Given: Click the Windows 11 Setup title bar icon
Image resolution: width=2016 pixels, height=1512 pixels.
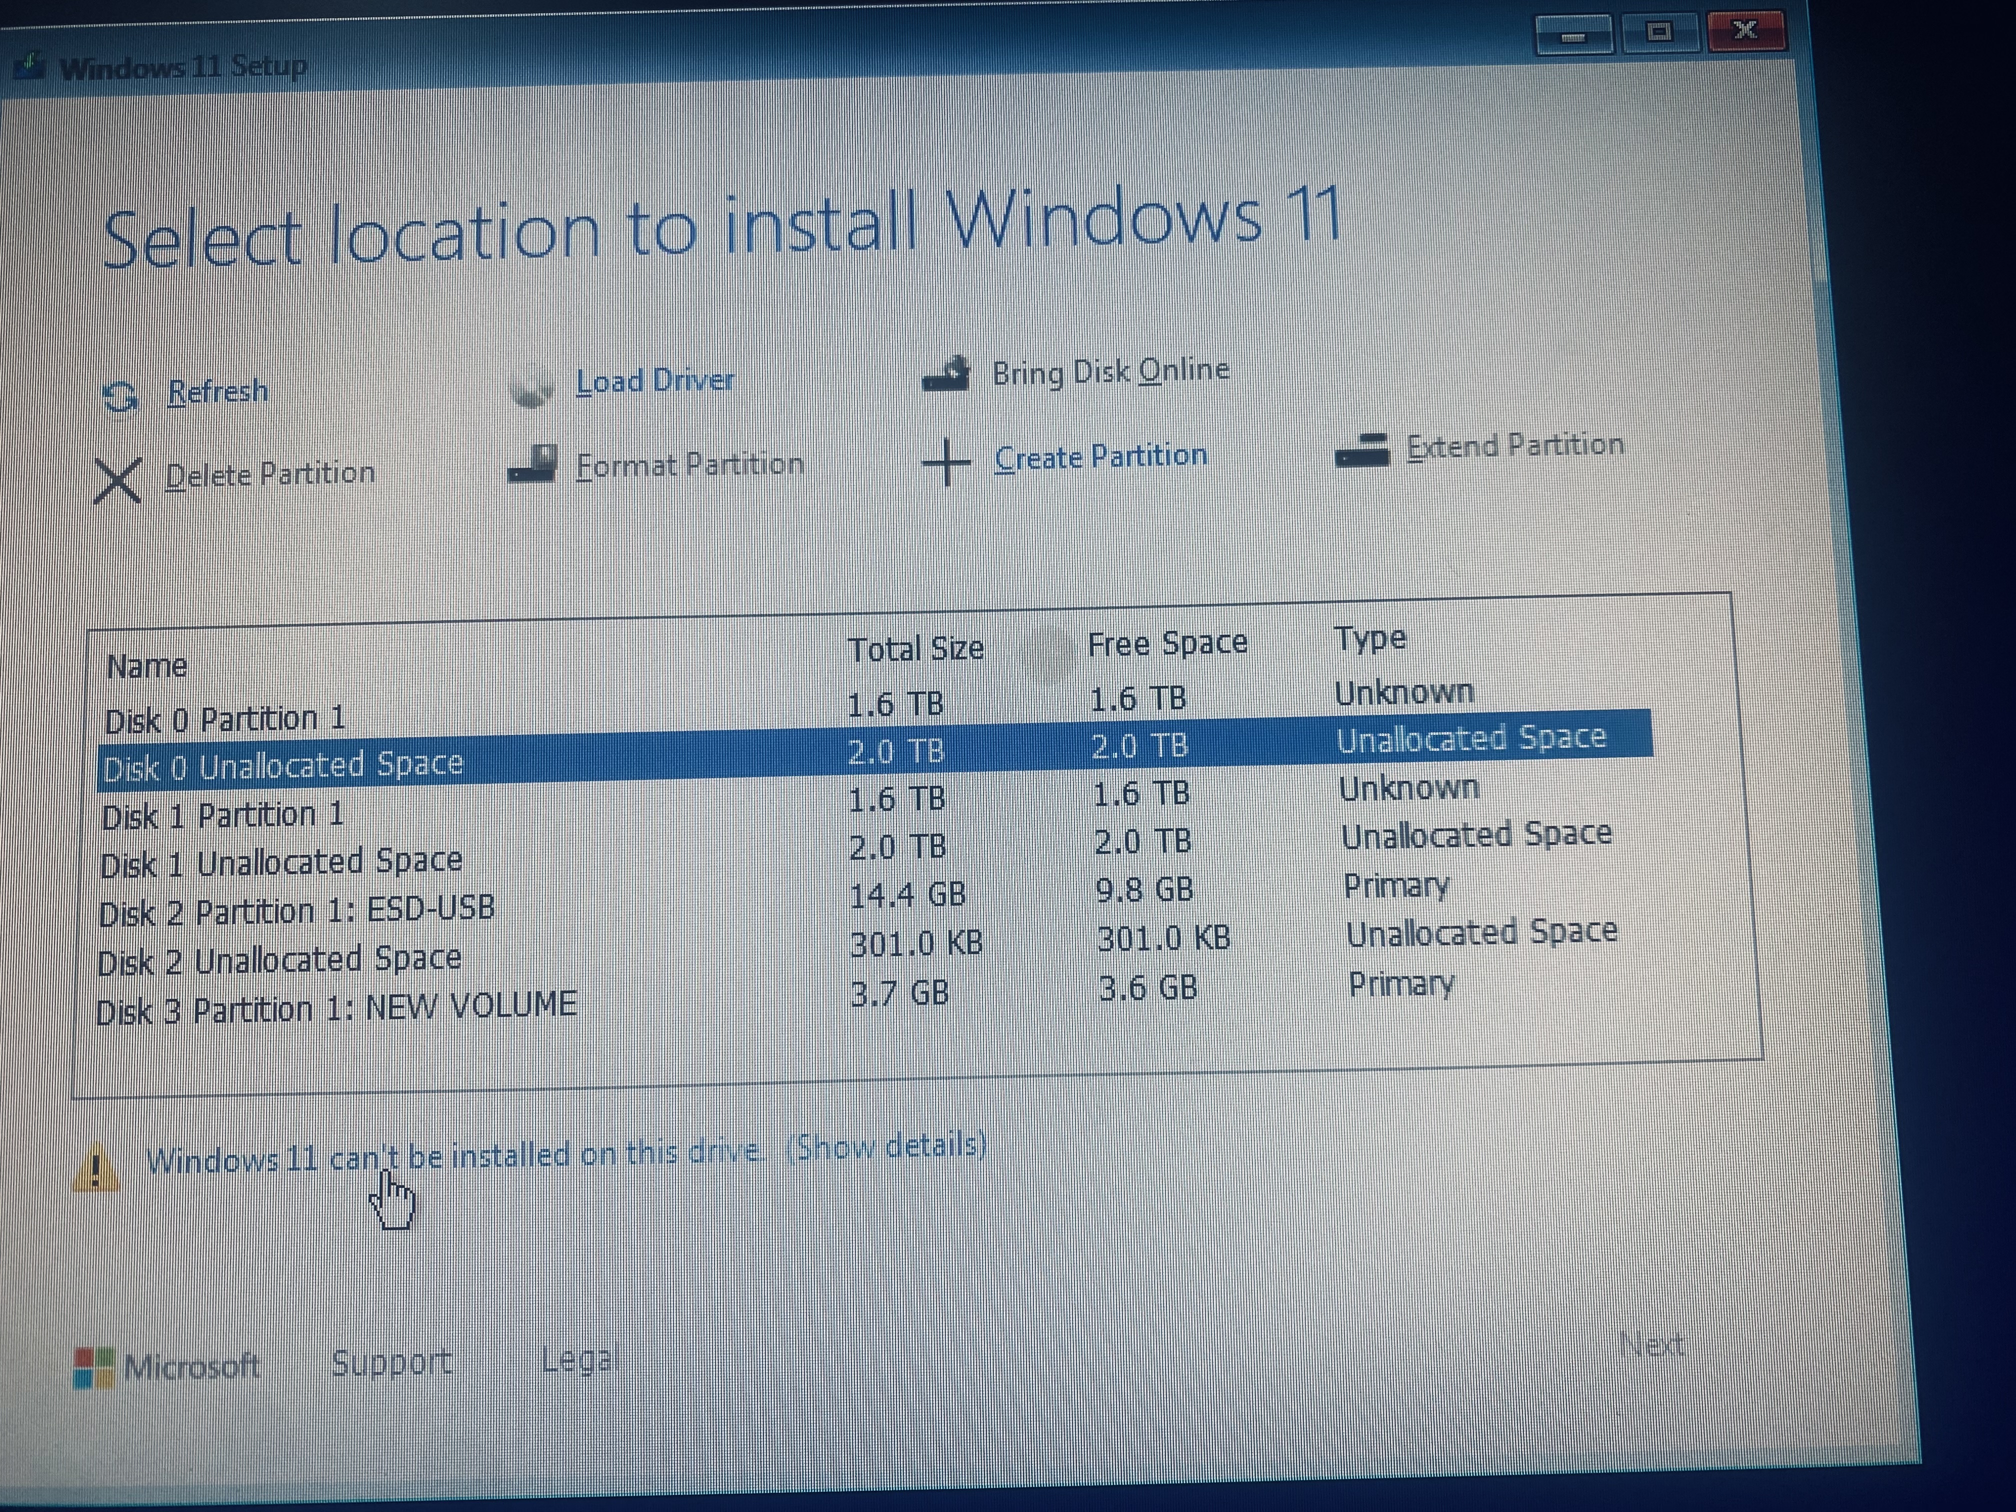Looking at the screenshot, I should (29, 67).
